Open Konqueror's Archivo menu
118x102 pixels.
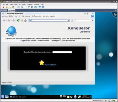coord(5,16)
